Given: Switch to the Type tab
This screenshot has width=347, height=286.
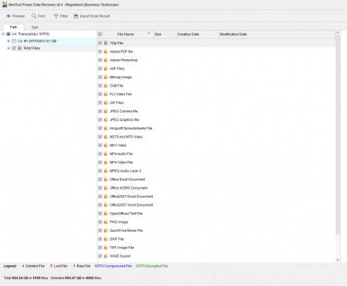Looking at the screenshot, I should (x=35, y=27).
